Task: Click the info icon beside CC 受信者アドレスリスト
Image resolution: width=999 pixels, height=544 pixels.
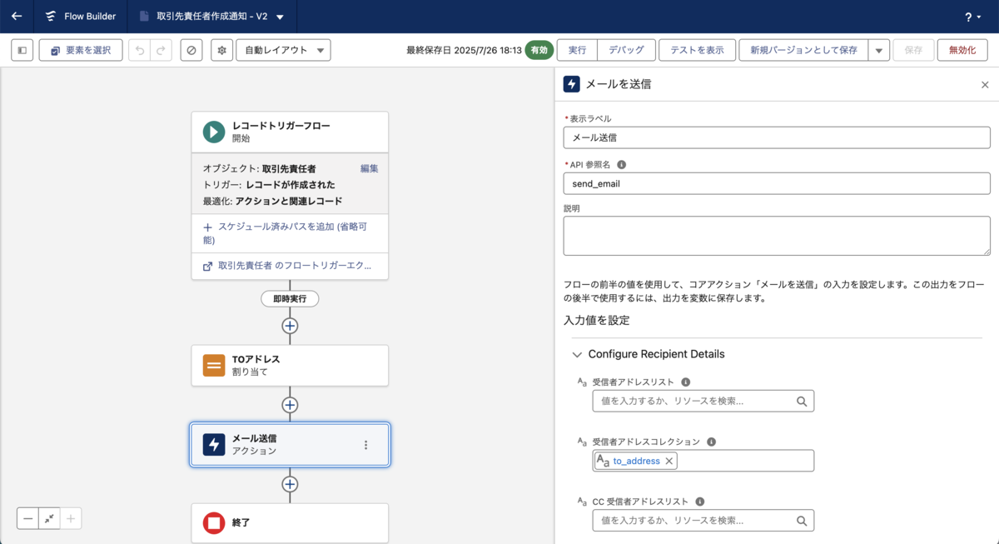Action: (699, 502)
